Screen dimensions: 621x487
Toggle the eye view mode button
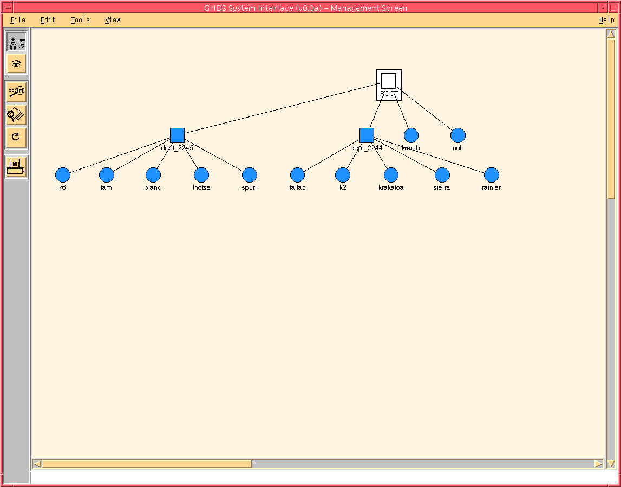tap(16, 64)
